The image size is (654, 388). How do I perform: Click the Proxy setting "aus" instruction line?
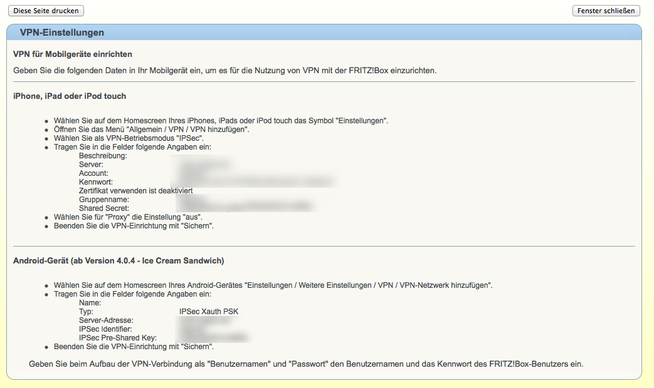pyautogui.click(x=132, y=217)
